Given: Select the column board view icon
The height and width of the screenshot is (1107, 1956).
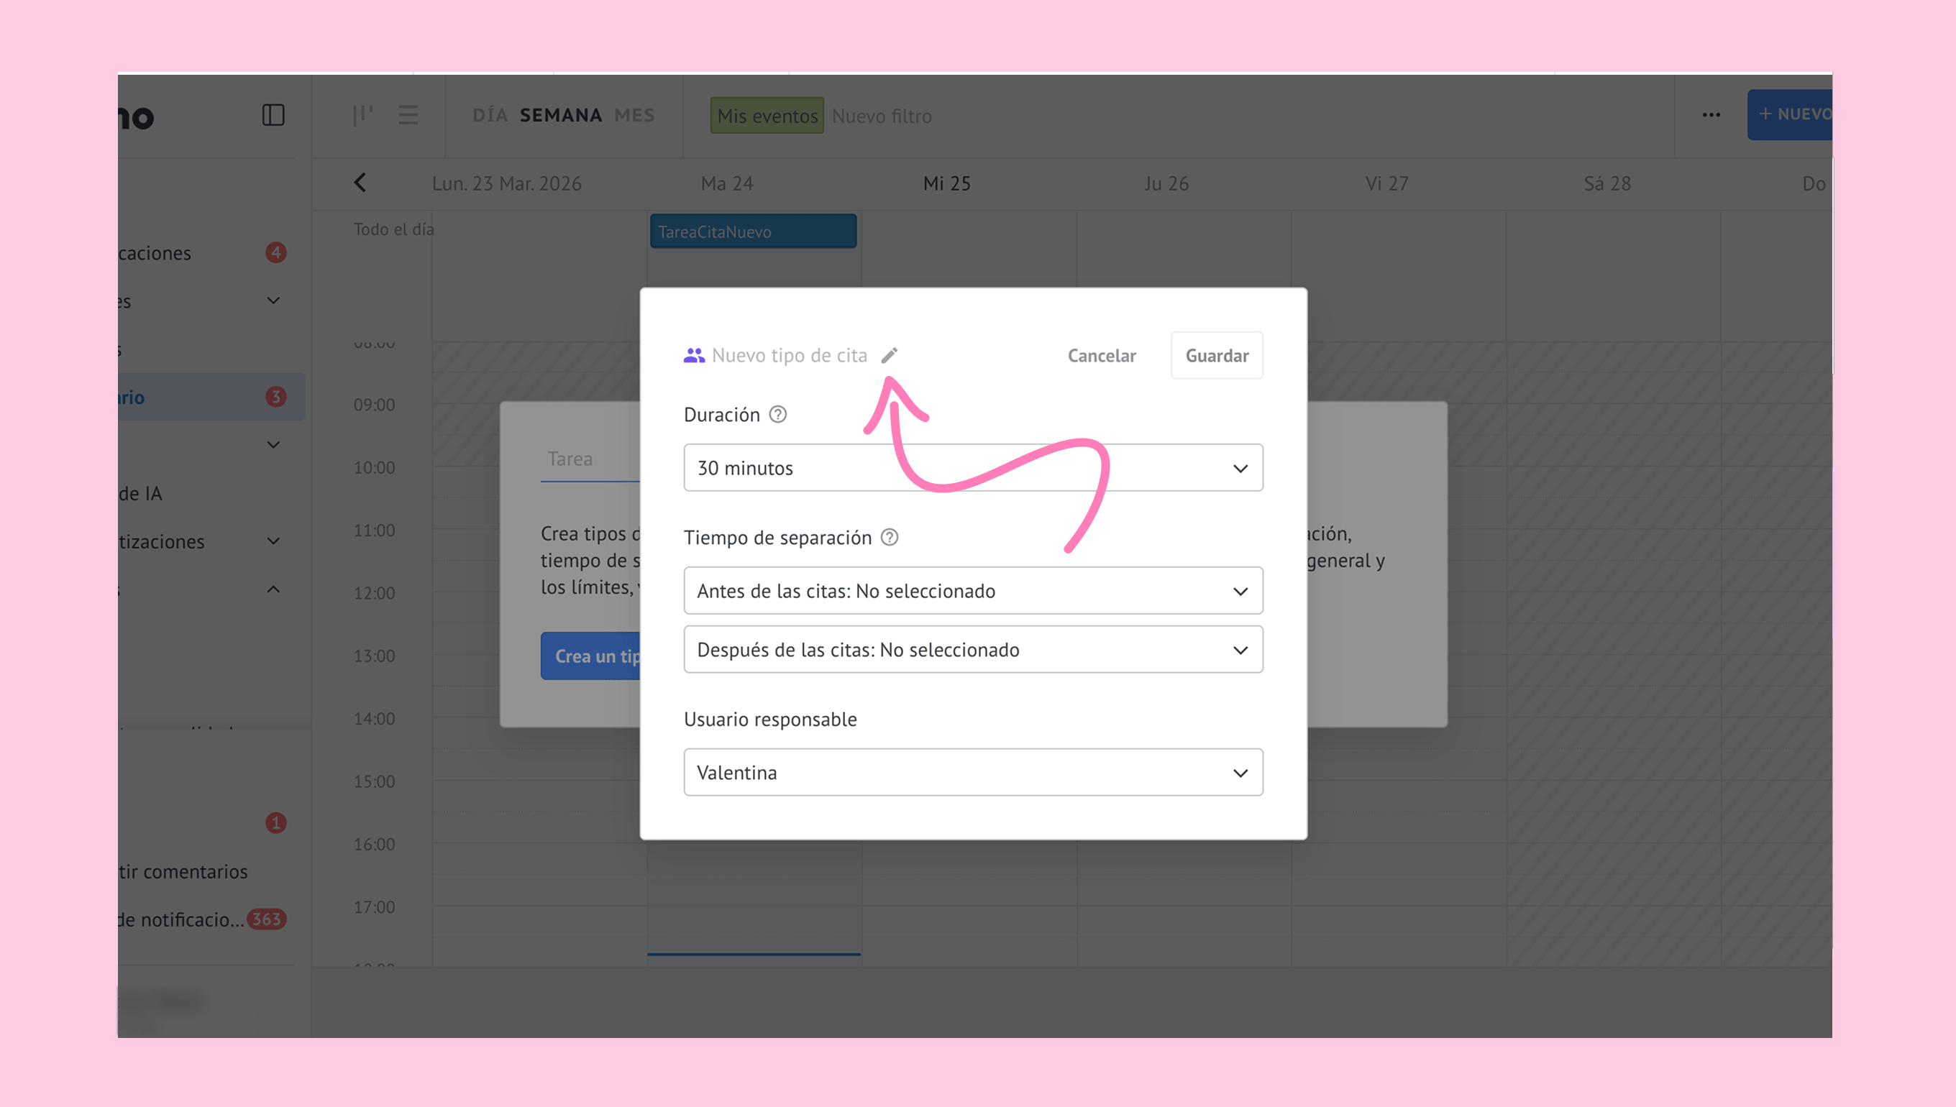Looking at the screenshot, I should pyautogui.click(x=362, y=115).
